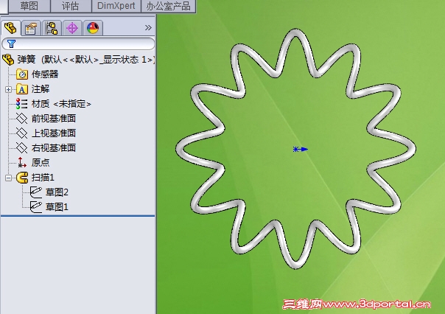Select the 前视基准面 plane
Image resolution: width=445 pixels, height=314 pixels.
pos(54,119)
